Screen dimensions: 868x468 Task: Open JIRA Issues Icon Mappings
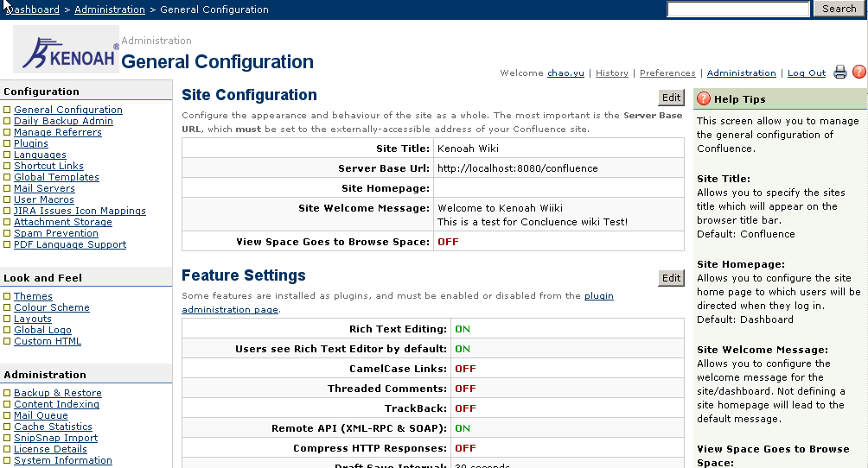coord(80,211)
